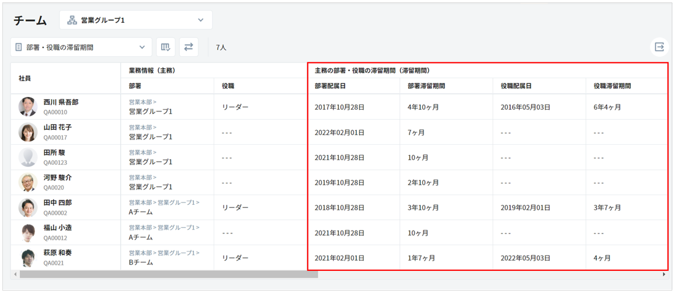Screen dimensions: 674x293
Task: Click the export icon at top right
Action: click(659, 47)
